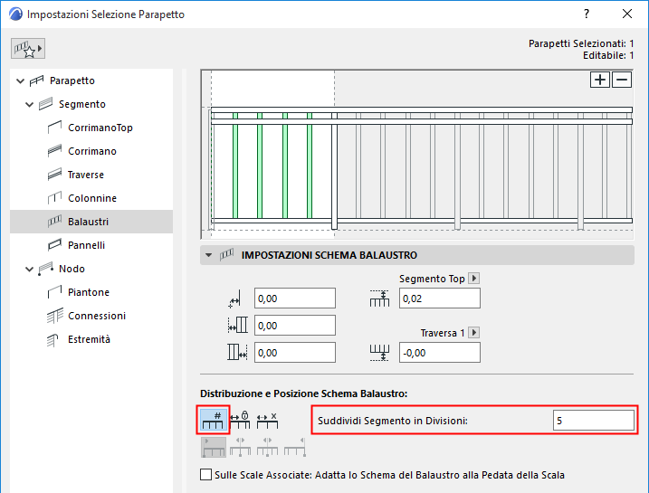Edit the top offset field 0,02
This screenshot has width=649, height=493.
coord(440,299)
